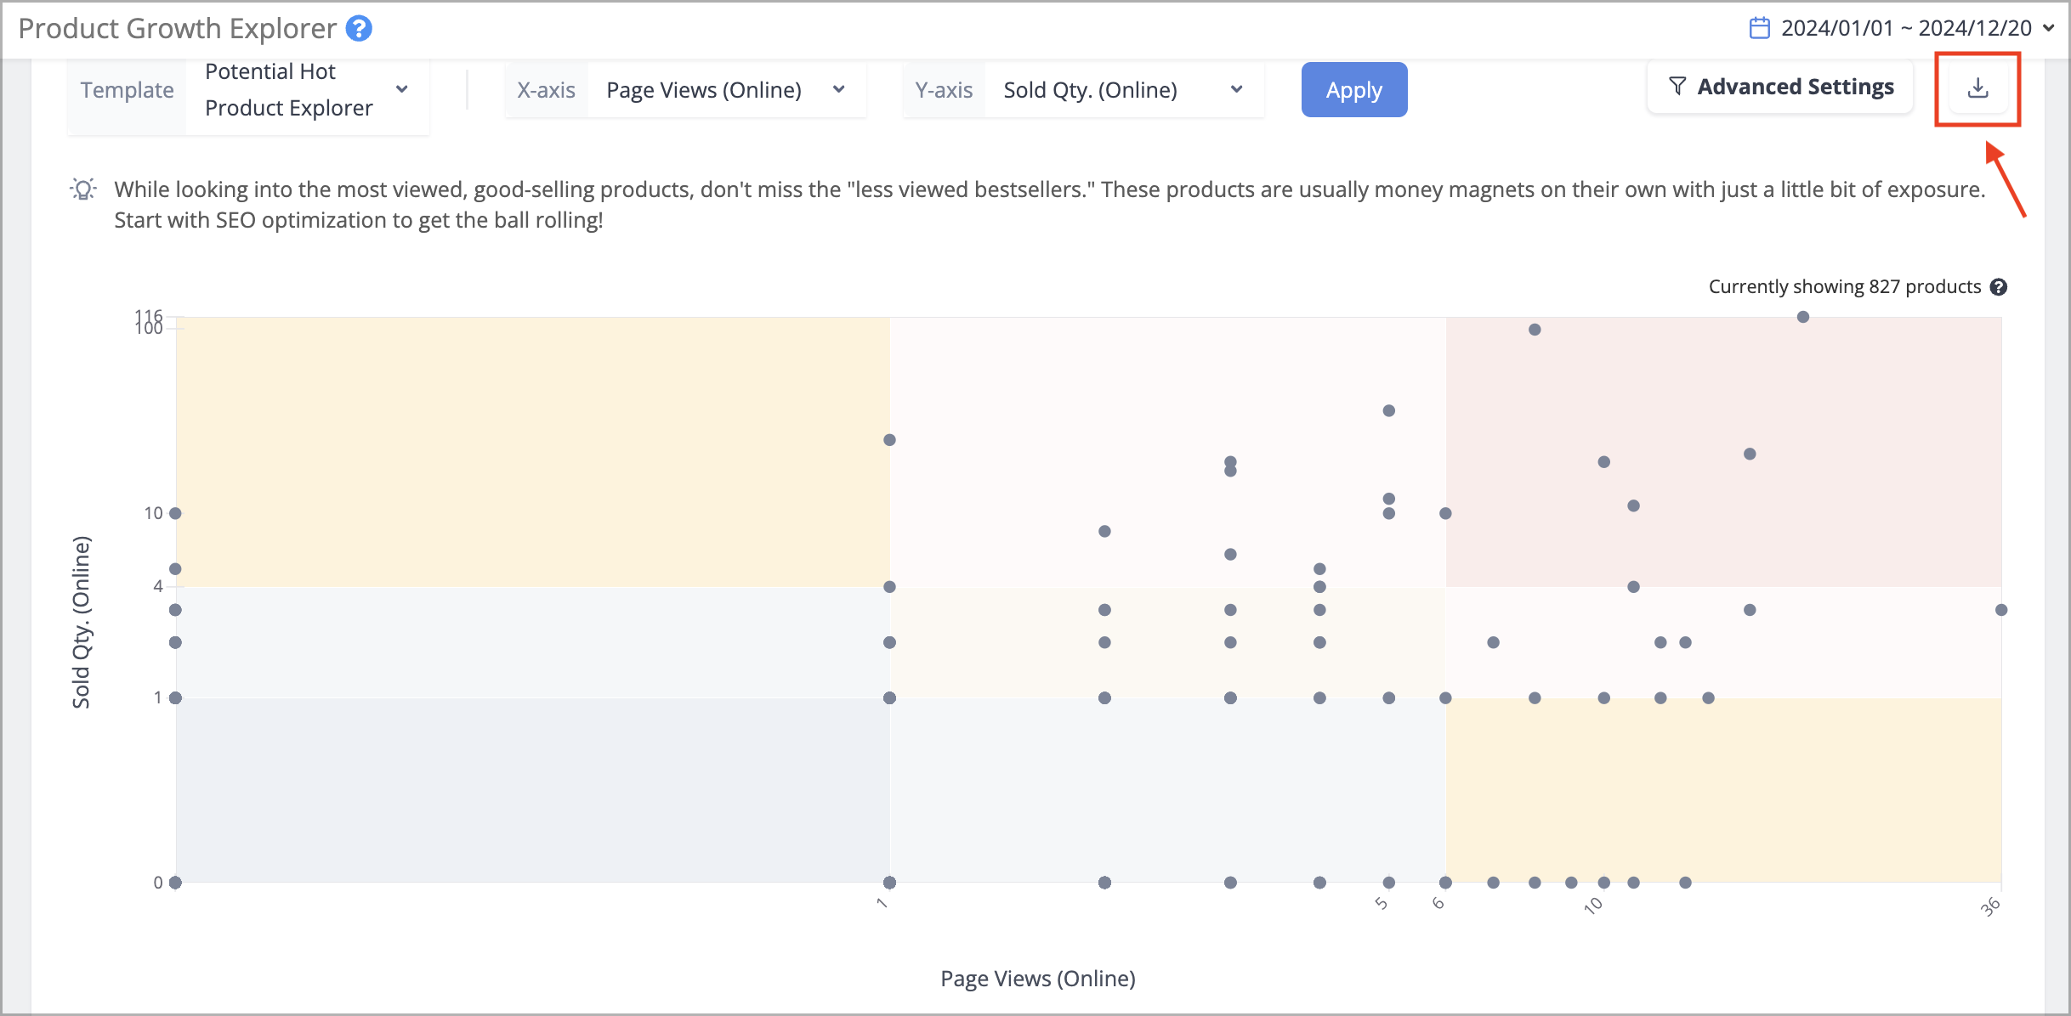Image resolution: width=2071 pixels, height=1016 pixels.
Task: Click the upper-left yellow quadrant area
Action: 532,452
